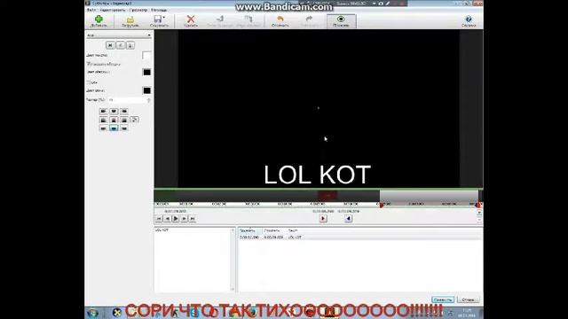Toggle italic font style button
Screen dimensions: 568x319
pyautogui.click(x=121, y=45)
